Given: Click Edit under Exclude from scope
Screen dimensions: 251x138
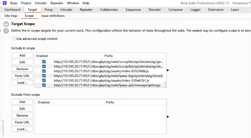Looking at the screenshot, I should click(22, 109).
